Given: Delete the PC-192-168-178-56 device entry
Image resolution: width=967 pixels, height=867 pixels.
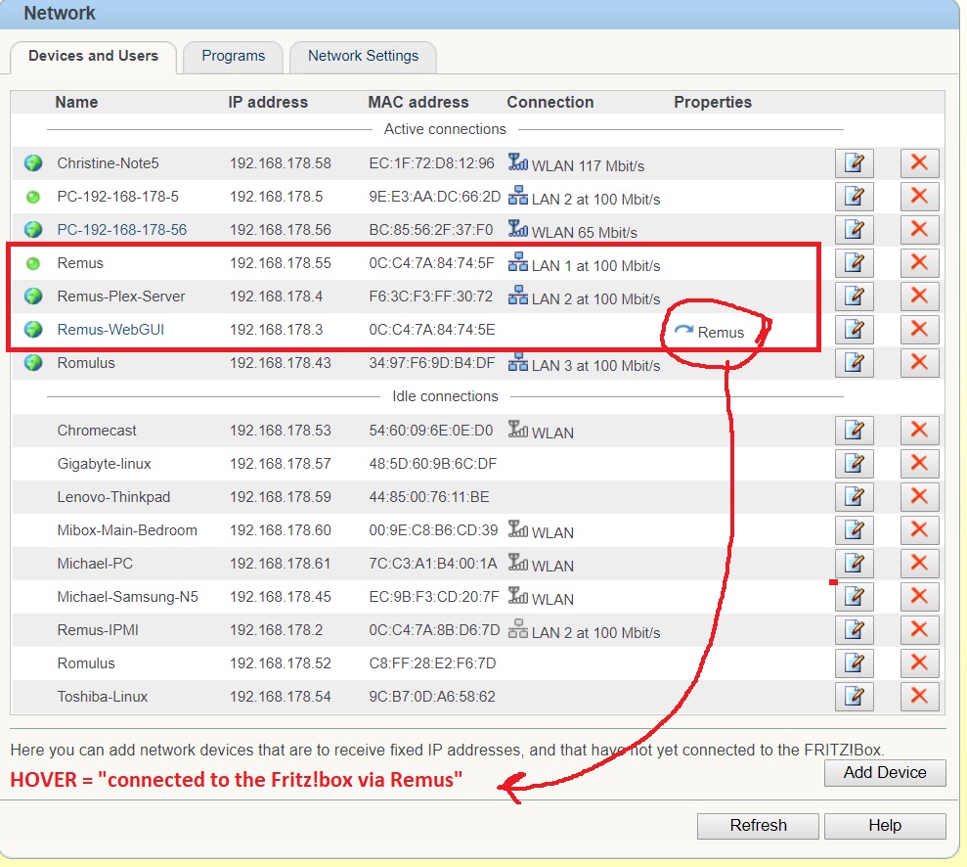Looking at the screenshot, I should (919, 230).
